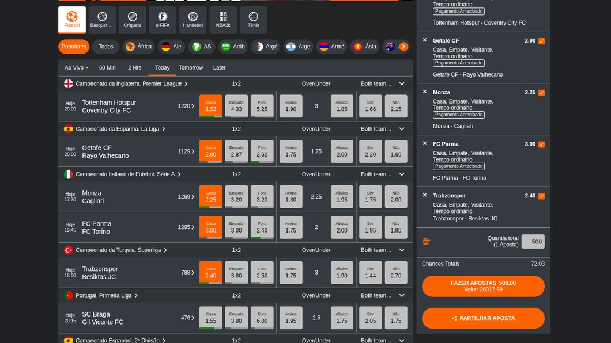Collapse the Série A section
The width and height of the screenshot is (611, 343).
coord(402,174)
